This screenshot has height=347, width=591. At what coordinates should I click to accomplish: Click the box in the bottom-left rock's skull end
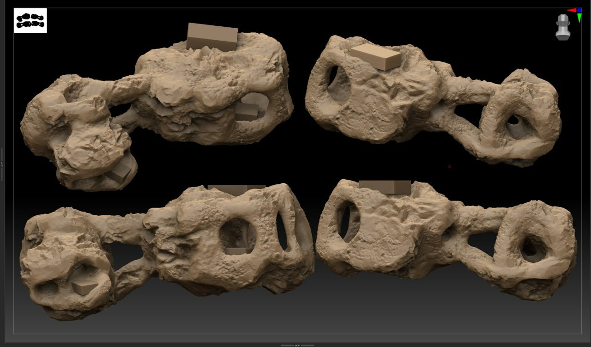point(84,287)
